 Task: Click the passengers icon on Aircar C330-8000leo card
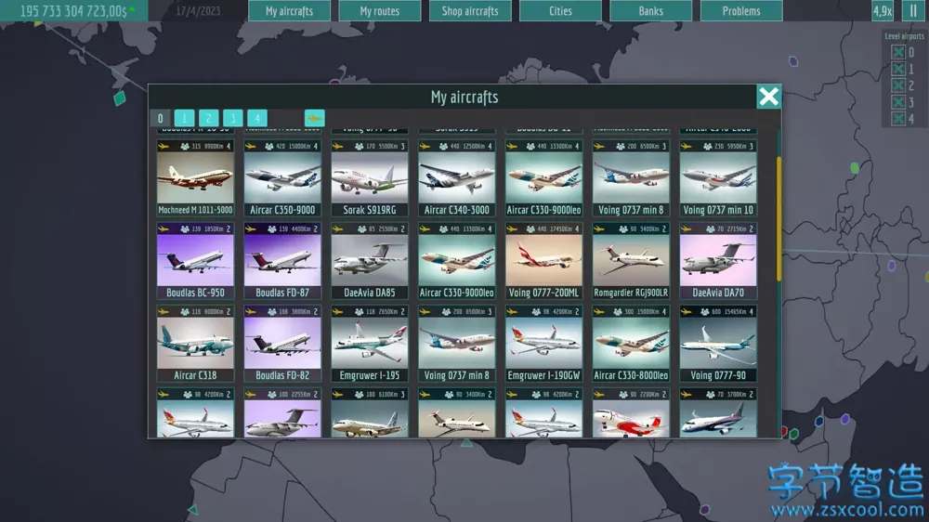(618, 312)
